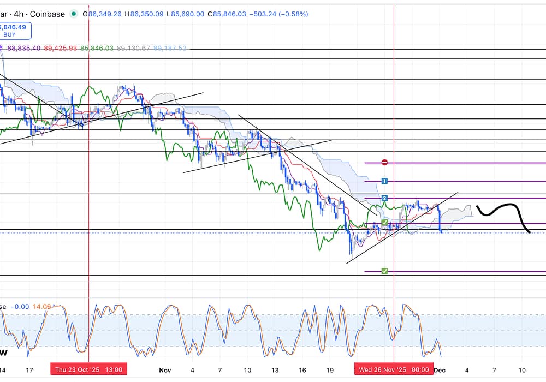Click the lowest green checkmark marker
Screen dimensions: 546x382
point(384,271)
